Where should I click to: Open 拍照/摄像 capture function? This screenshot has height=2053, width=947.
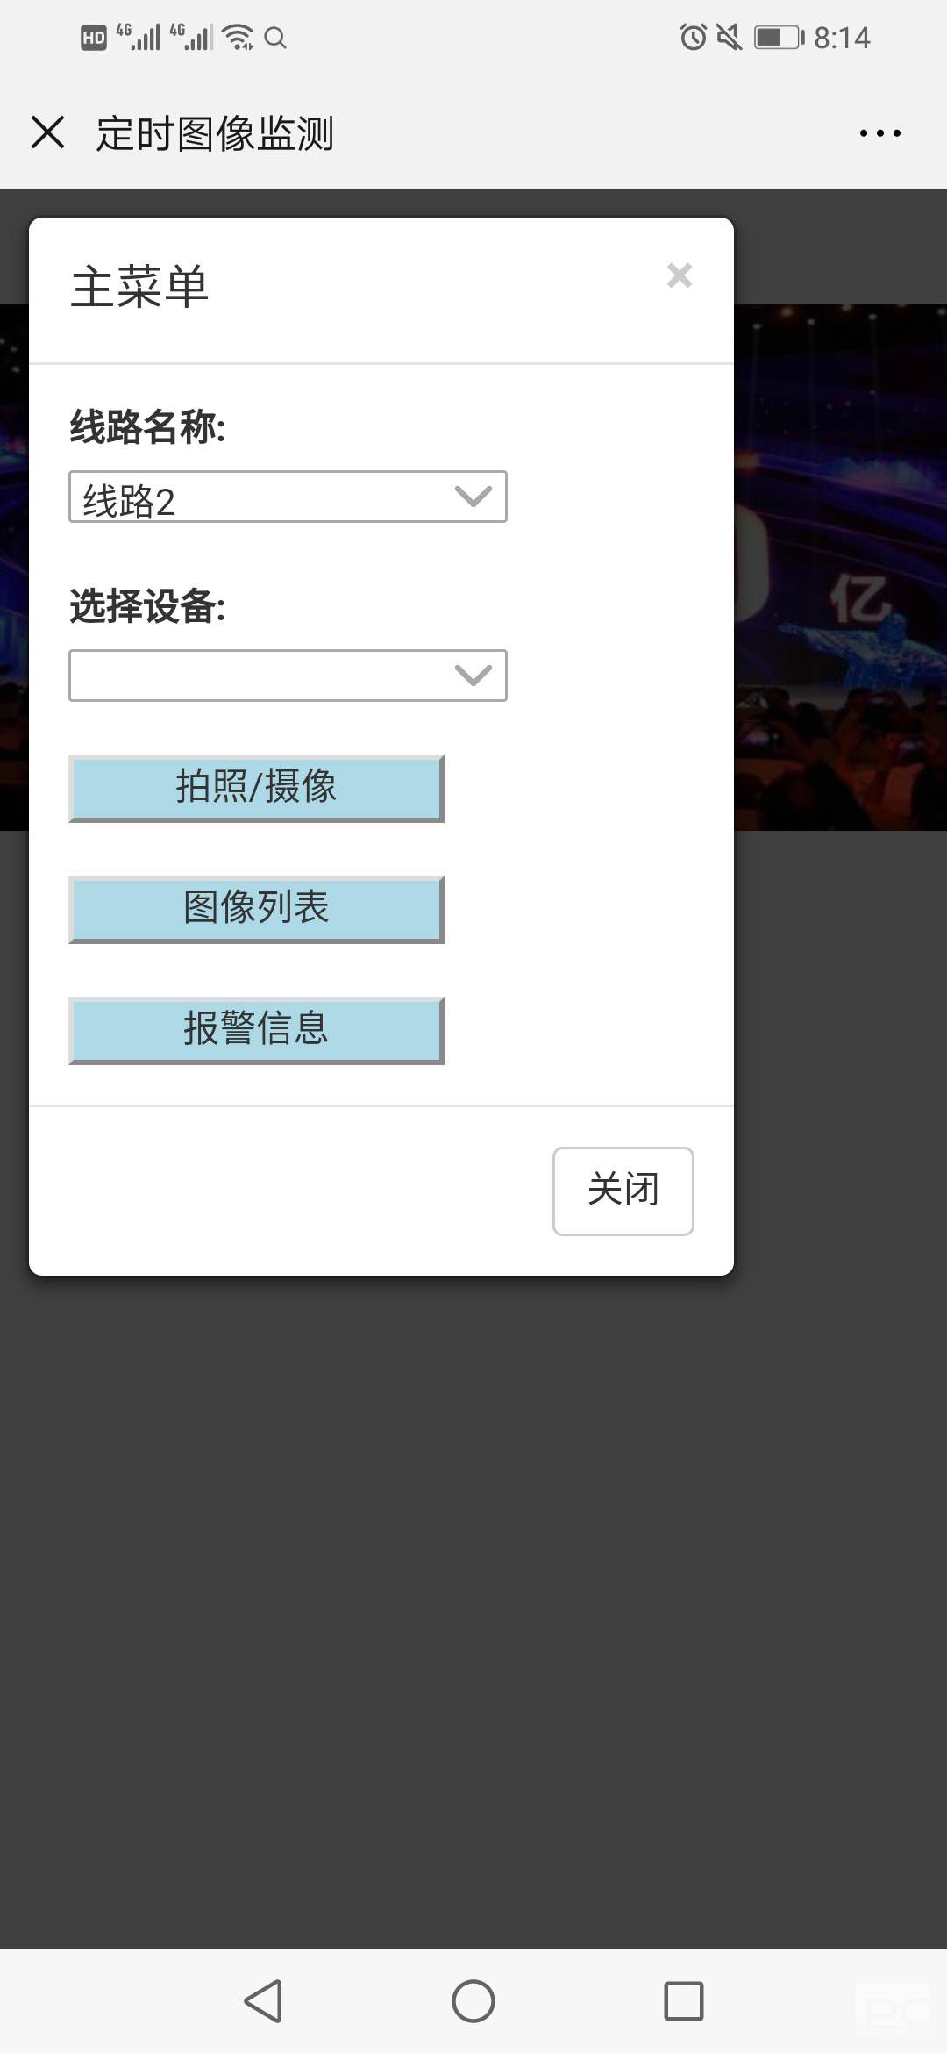tap(256, 788)
